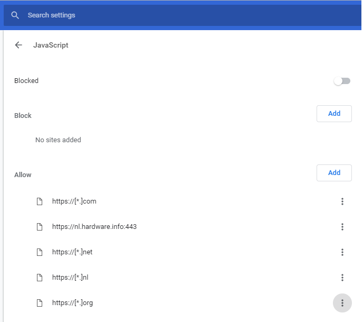The image size is (363, 322).
Task: Click the file icon beside https://[*.]net
Action: point(39,252)
